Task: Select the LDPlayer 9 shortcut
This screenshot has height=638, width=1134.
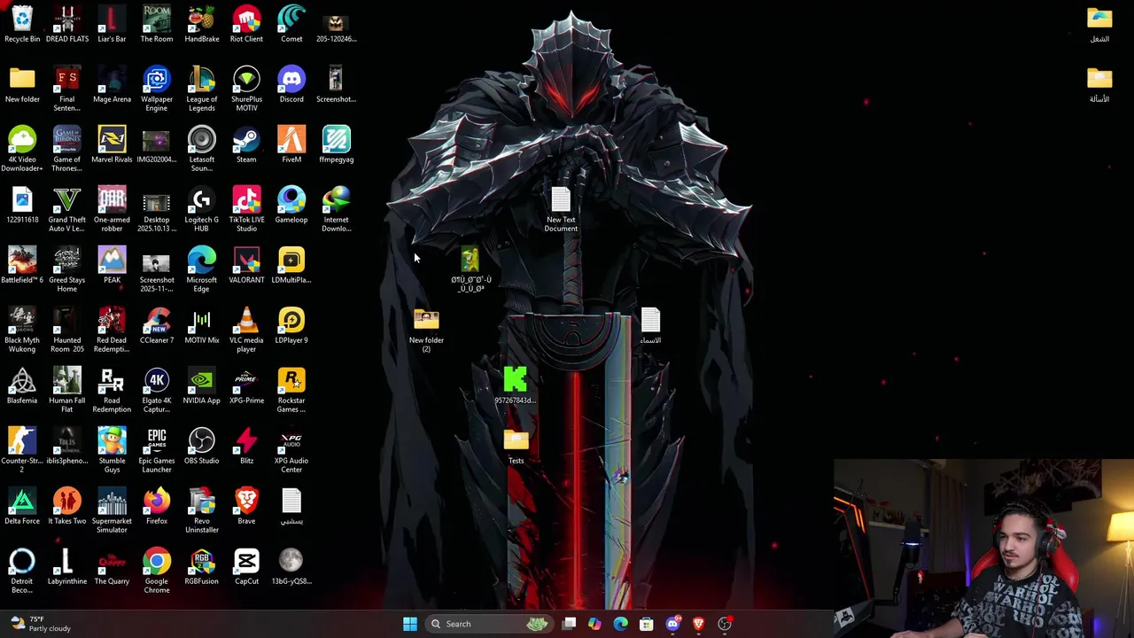Action: tap(291, 325)
